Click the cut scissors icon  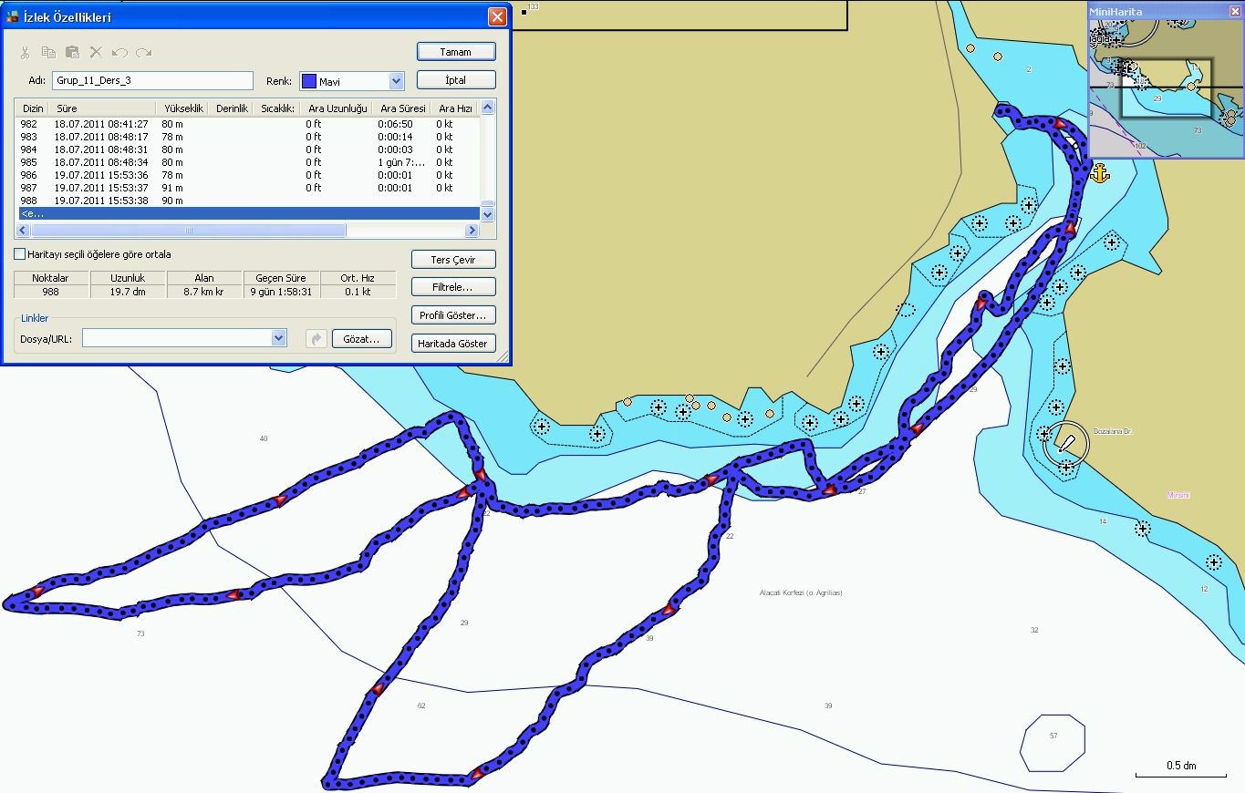tap(25, 53)
